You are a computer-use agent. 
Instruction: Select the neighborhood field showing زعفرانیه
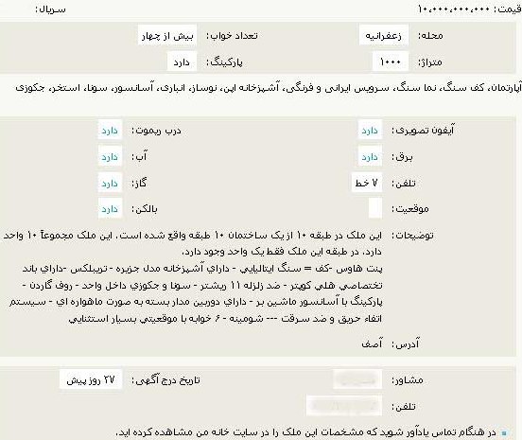point(384,35)
